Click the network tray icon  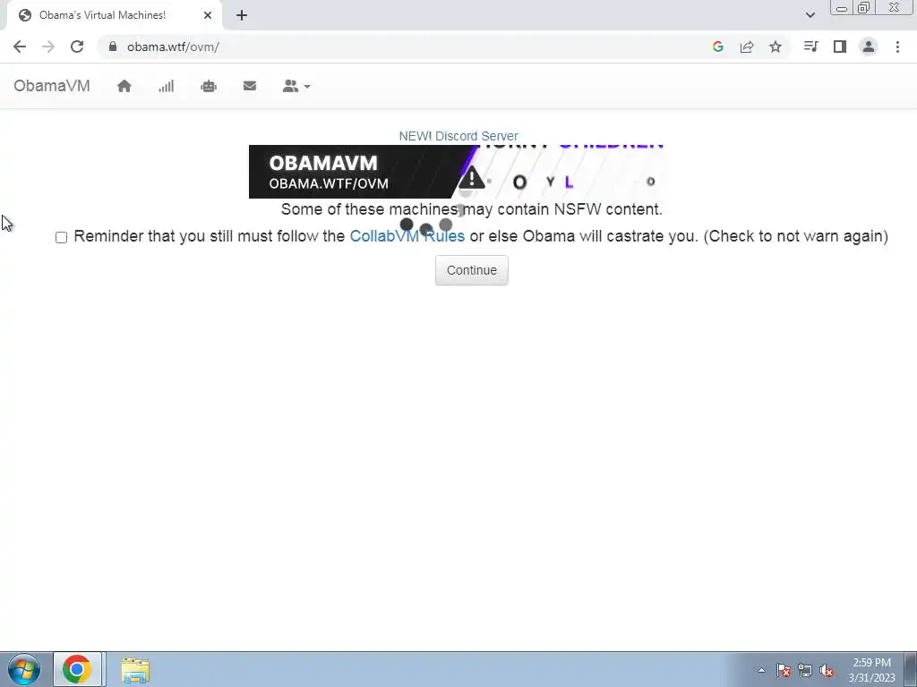805,671
